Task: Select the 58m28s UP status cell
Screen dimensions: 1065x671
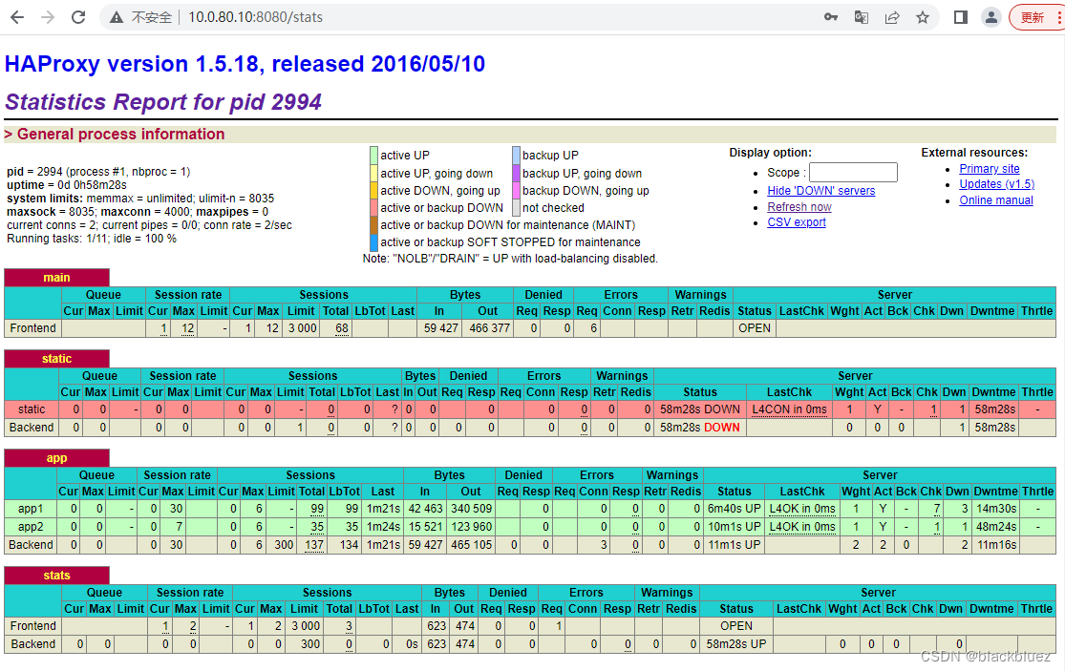Action: coord(736,644)
